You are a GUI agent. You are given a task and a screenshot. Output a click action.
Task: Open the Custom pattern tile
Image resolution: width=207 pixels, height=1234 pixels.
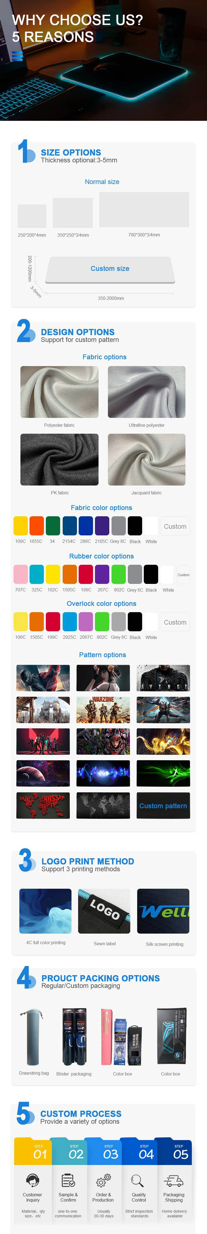coord(163,805)
